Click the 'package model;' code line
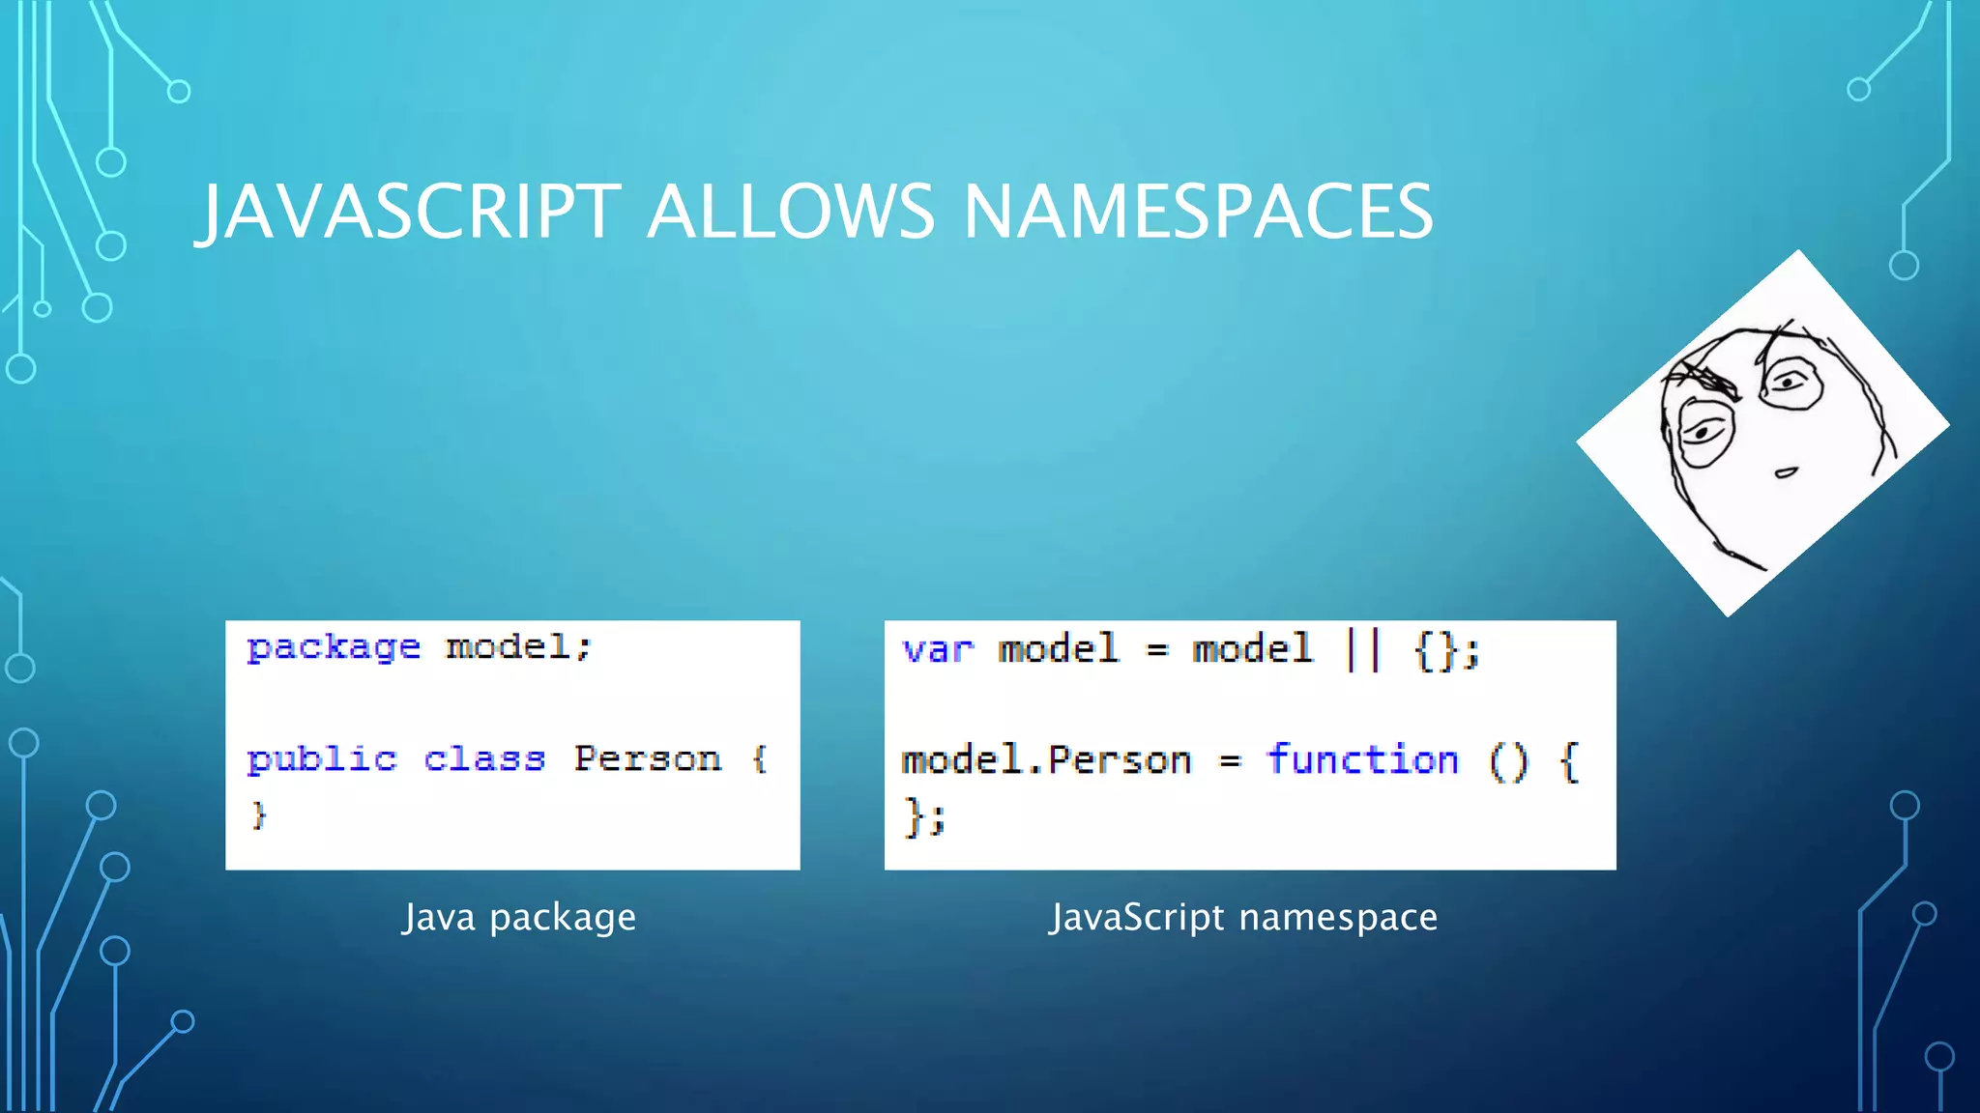This screenshot has height=1113, width=1980. [419, 646]
